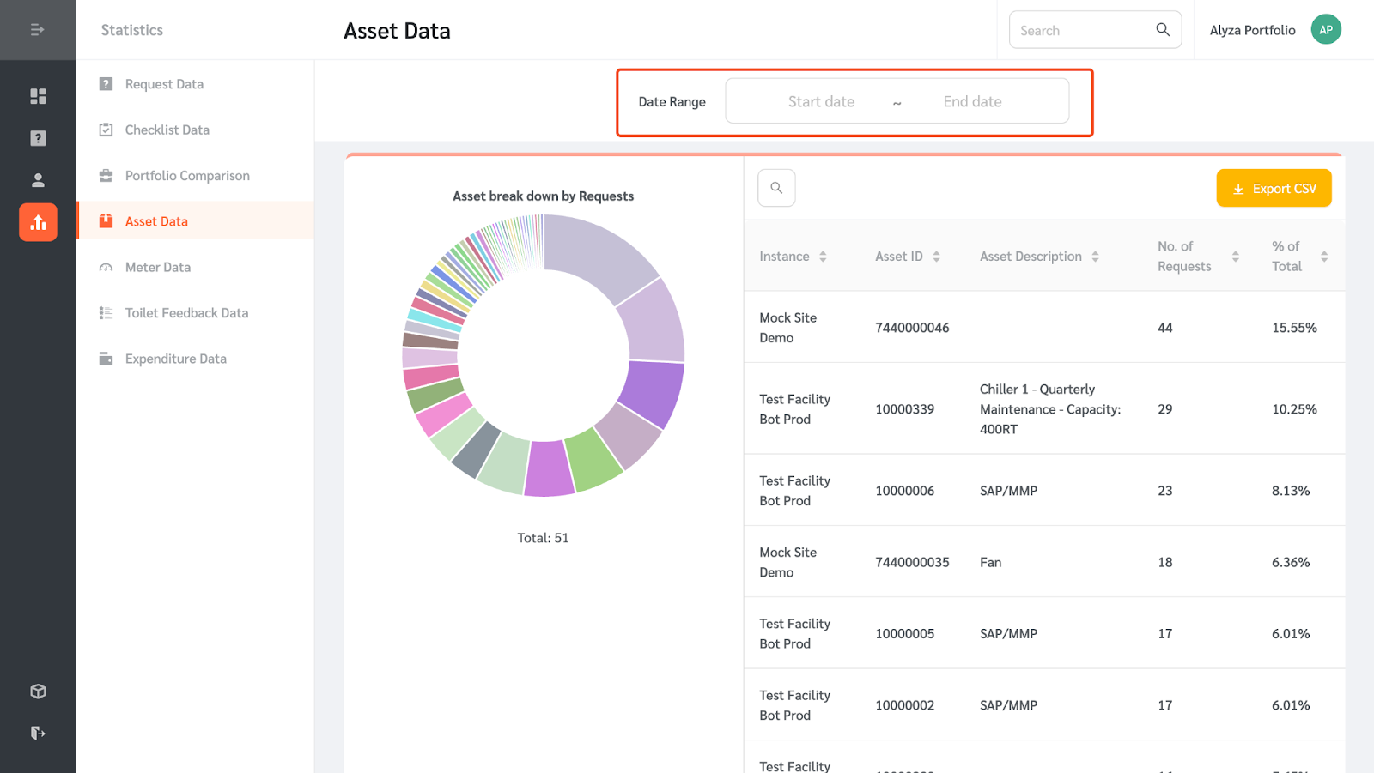Click the 15.55% total value

click(x=1294, y=328)
